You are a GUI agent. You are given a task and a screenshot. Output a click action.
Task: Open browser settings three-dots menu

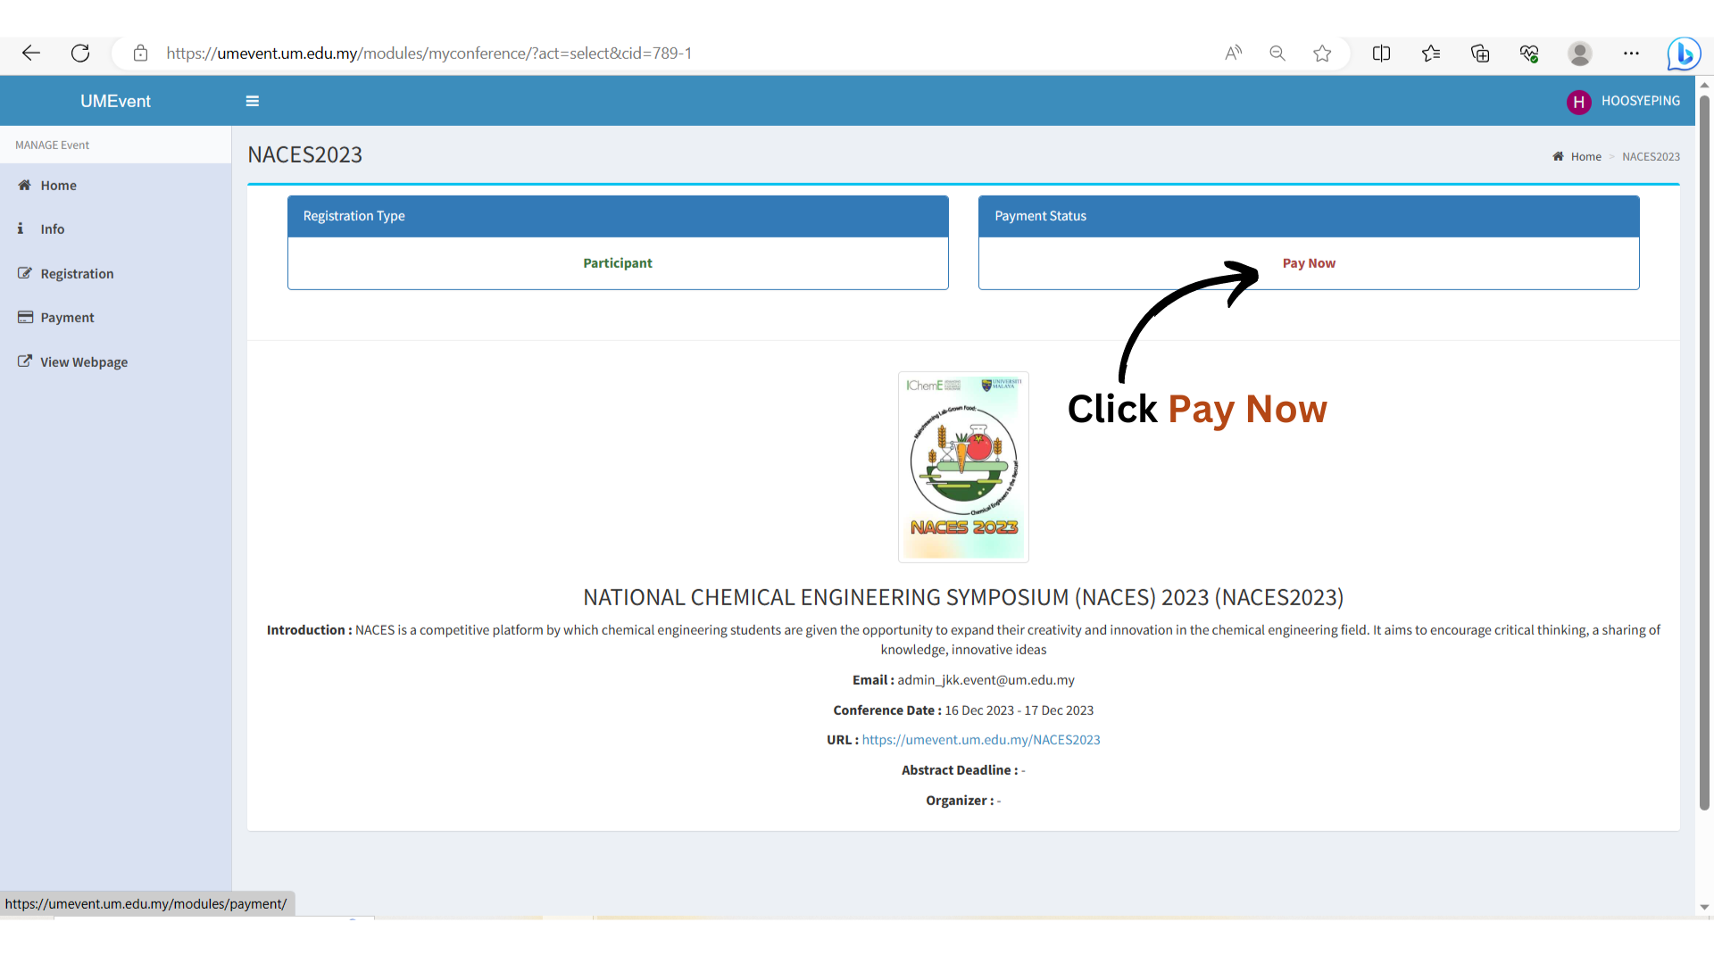point(1631,54)
